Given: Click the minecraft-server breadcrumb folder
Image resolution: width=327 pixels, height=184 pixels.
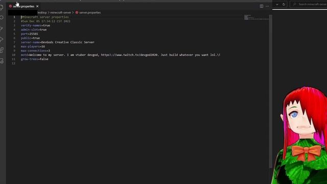Looking at the screenshot, I should [x=60, y=12].
